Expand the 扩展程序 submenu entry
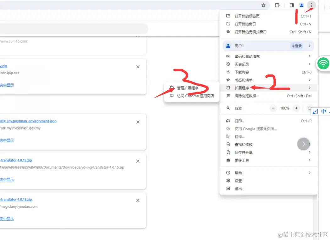Viewport: 330px width, 240px height. coord(268,88)
